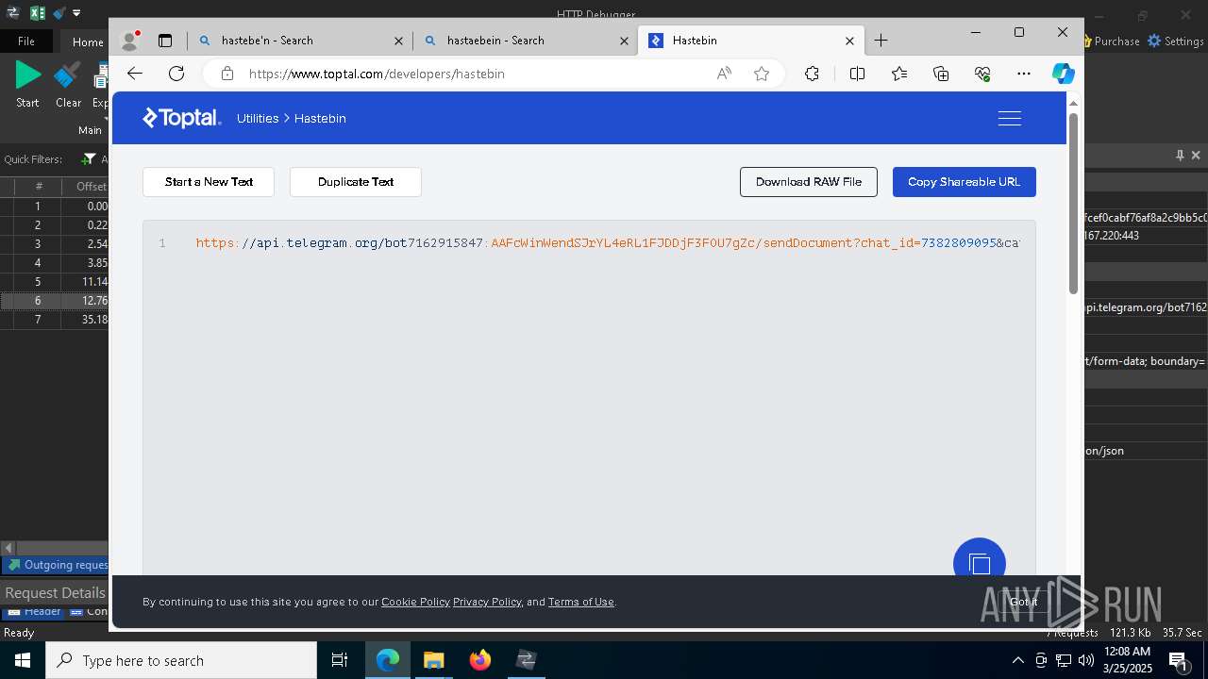Open the Terms of Use link
Screen dimensions: 1208x679
pyautogui.click(x=580, y=602)
